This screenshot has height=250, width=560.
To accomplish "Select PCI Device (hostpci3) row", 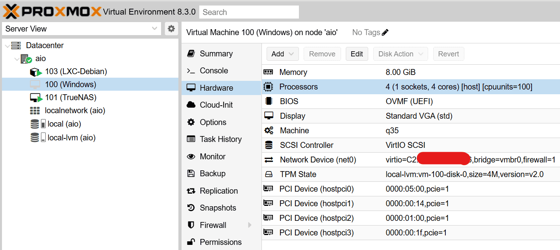I will click(x=411, y=233).
